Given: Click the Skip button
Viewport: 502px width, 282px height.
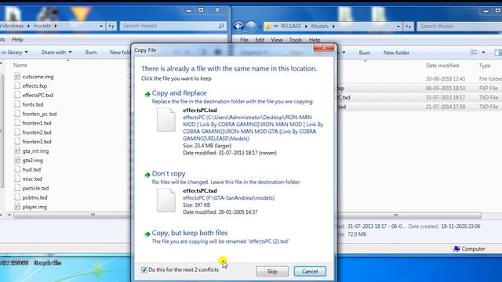Looking at the screenshot, I should pyautogui.click(x=272, y=272).
